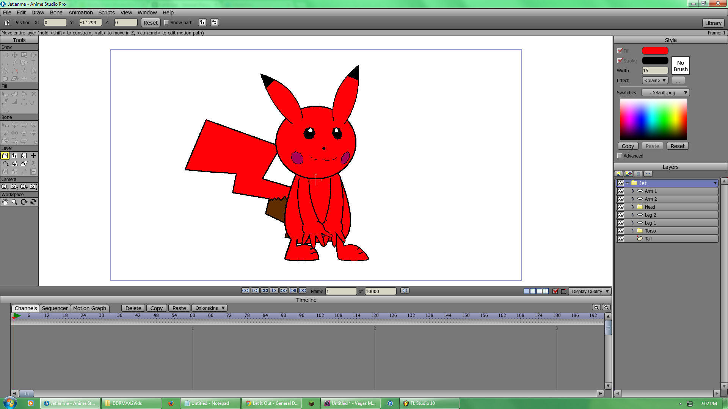
Task: Select the Scale Layer tool
Action: [14, 156]
